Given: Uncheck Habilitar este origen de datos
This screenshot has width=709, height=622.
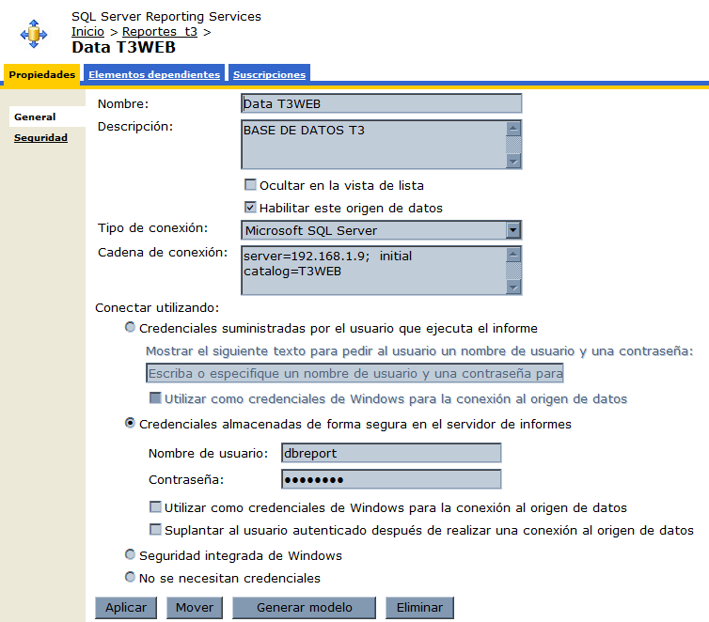Looking at the screenshot, I should coord(250,208).
